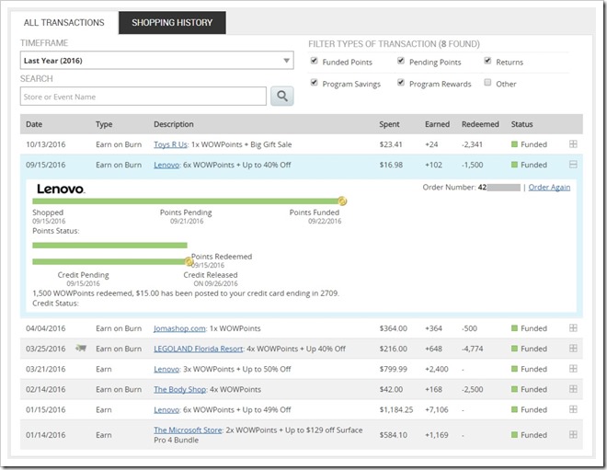The image size is (607, 470).
Task: Expand The Microsoft Store transaction row
Action: pyautogui.click(x=573, y=434)
